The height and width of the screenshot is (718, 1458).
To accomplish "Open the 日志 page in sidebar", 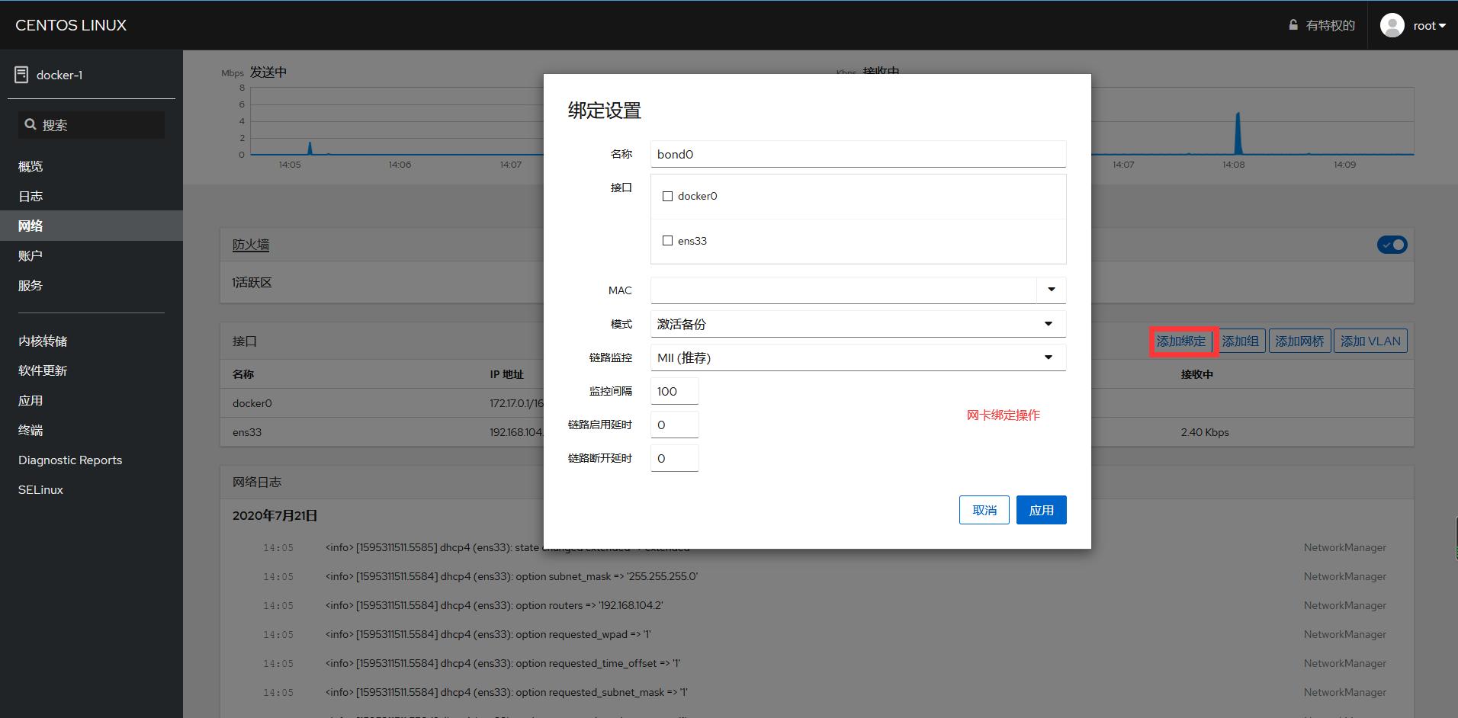I will coord(30,196).
